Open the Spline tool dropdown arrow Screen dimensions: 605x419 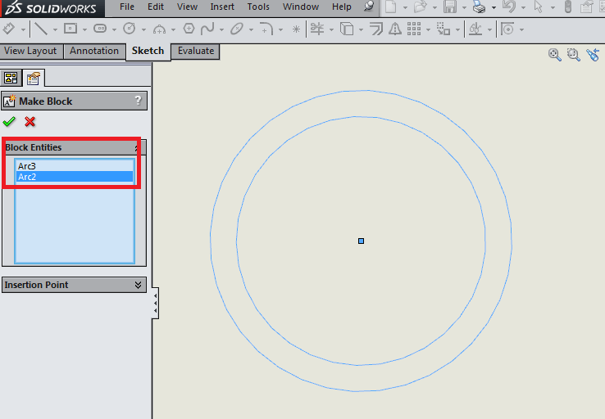tap(221, 29)
